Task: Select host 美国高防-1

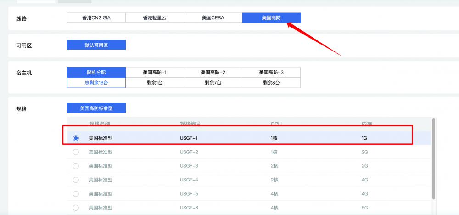Action: [x=154, y=73]
